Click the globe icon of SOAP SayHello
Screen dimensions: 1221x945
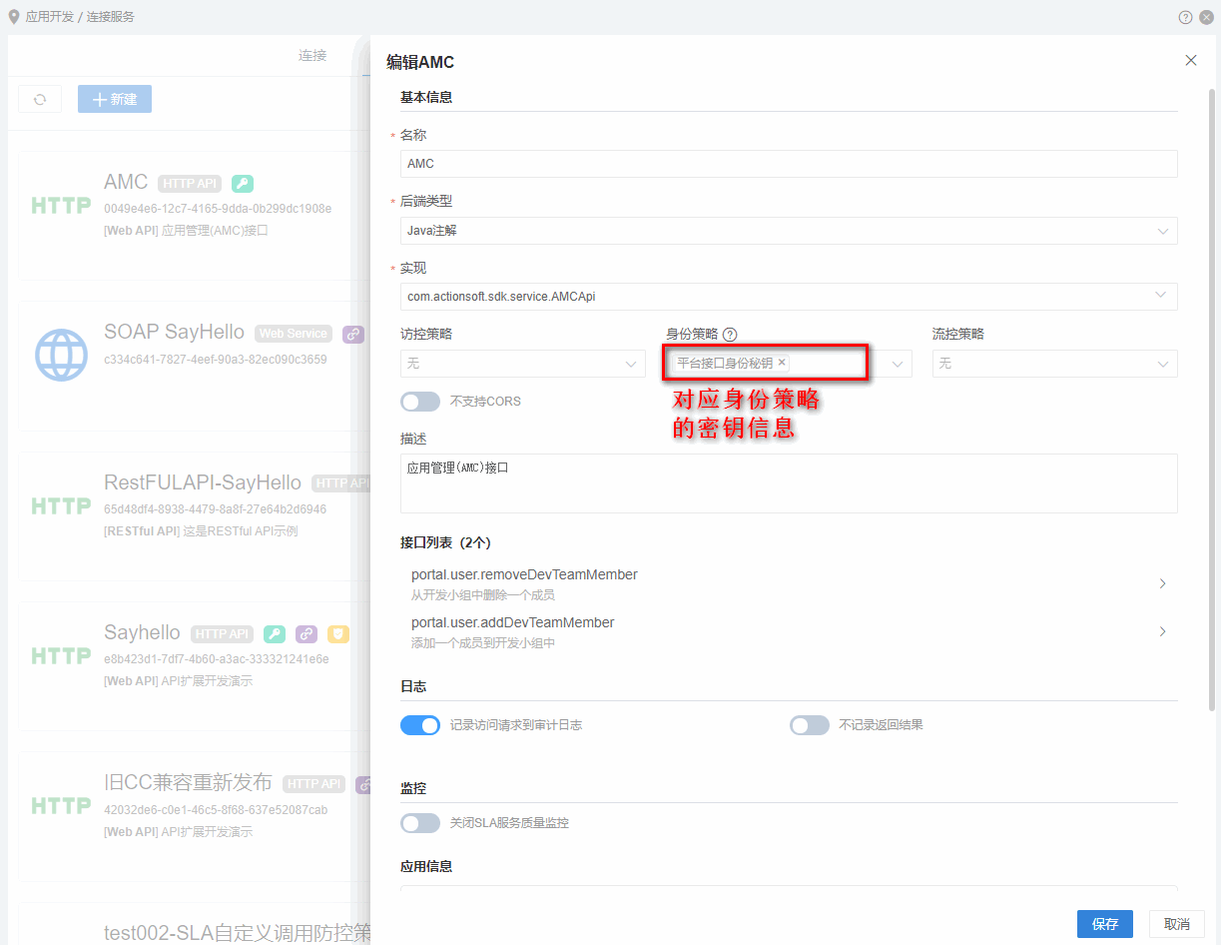tap(61, 355)
